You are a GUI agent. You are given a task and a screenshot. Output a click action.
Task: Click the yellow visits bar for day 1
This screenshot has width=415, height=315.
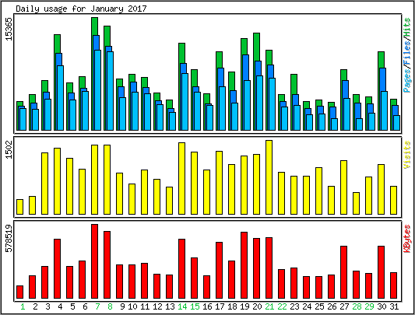point(19,207)
